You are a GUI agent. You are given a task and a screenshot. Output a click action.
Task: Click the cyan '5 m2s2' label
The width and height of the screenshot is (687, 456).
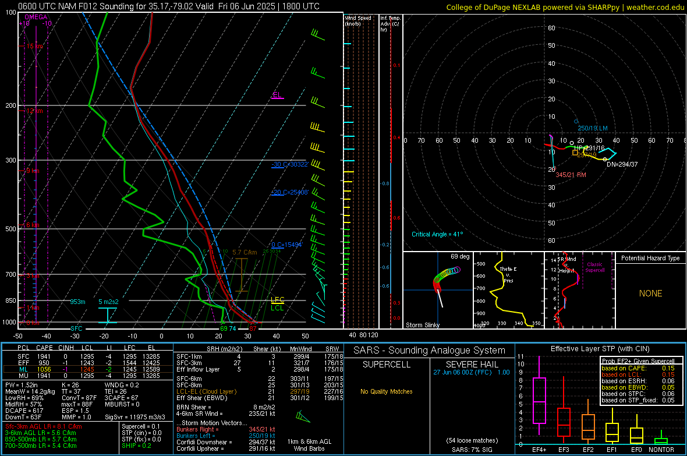pos(108,302)
